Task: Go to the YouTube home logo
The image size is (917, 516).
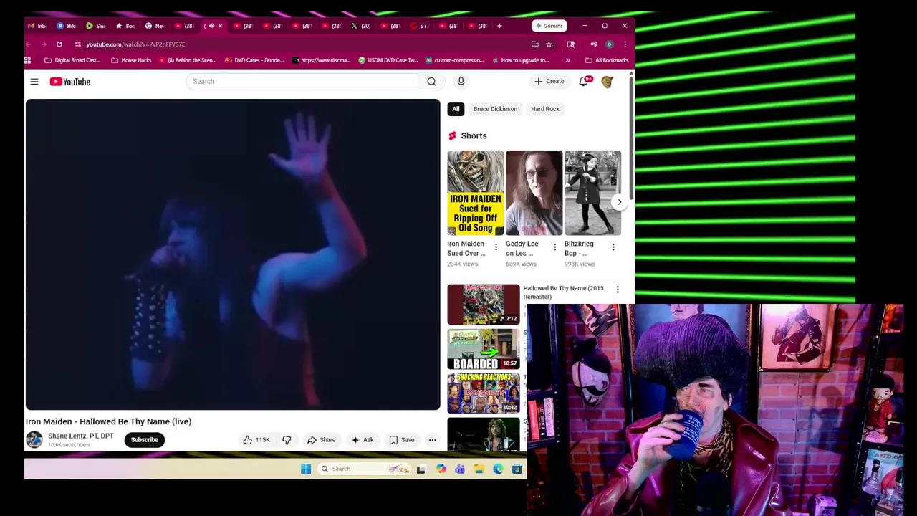Action: pyautogui.click(x=70, y=82)
